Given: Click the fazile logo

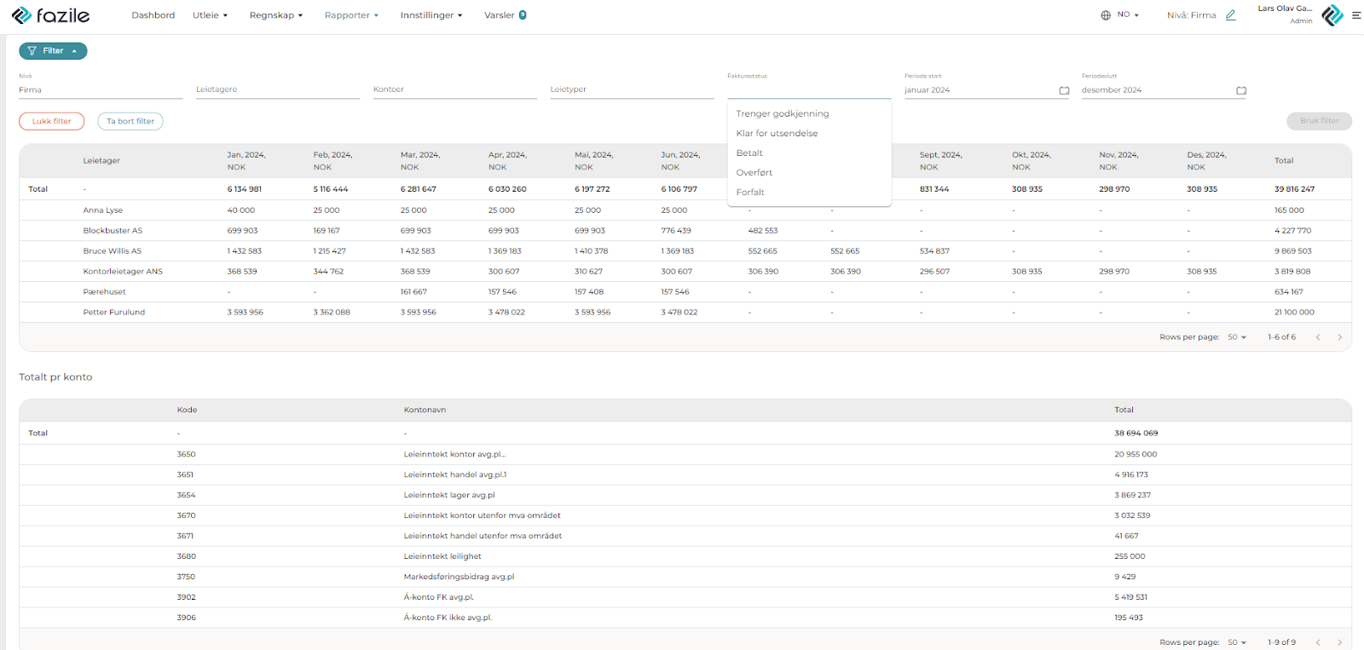Looking at the screenshot, I should [50, 15].
